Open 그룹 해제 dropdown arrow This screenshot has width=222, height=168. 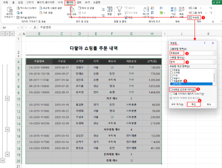[x=206, y=13]
